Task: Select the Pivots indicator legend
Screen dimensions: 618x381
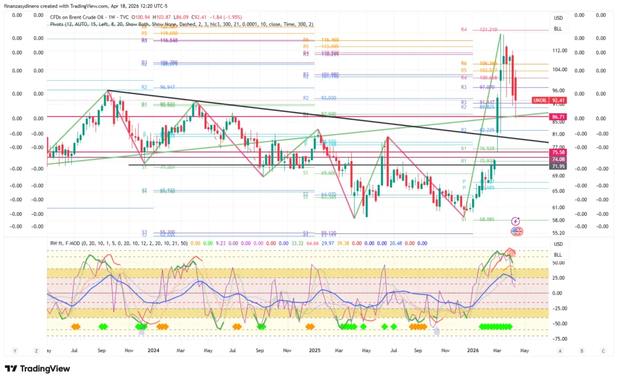Action: point(59,24)
